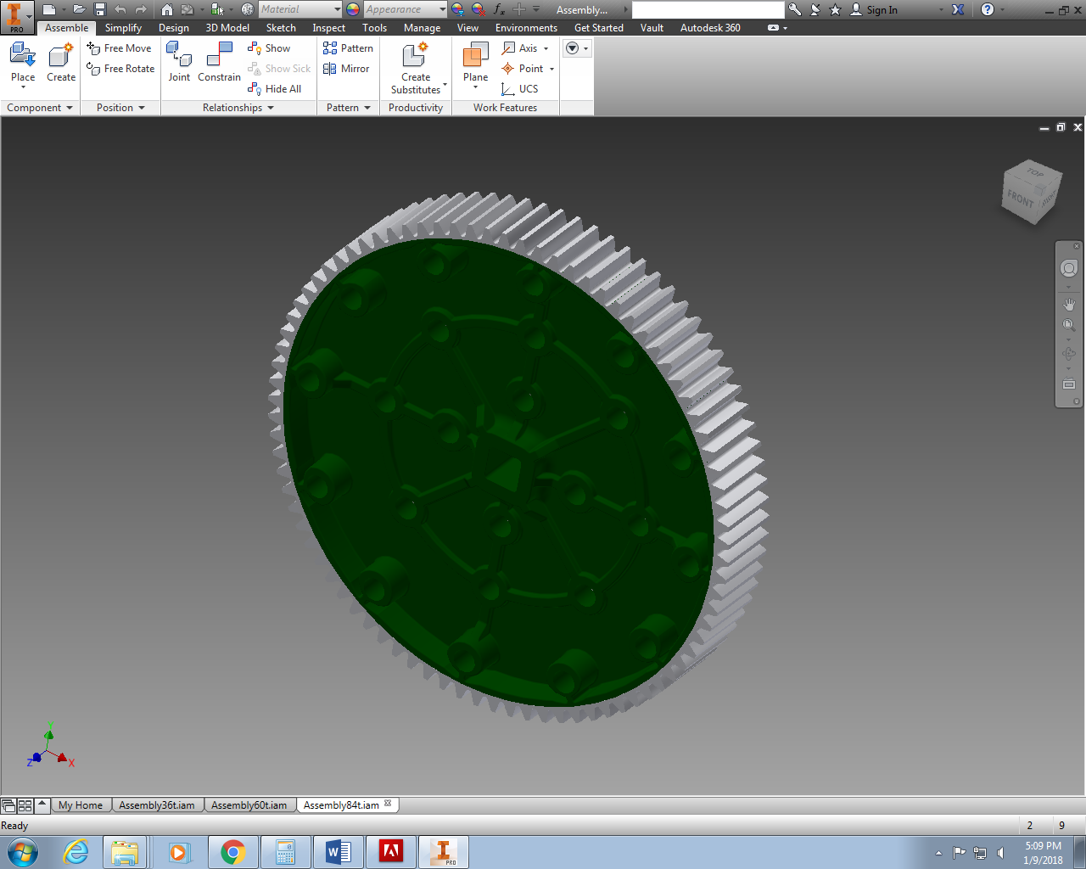Open the Appearance color wheel icon
Image resolution: width=1086 pixels, height=869 pixels.
pos(353,9)
